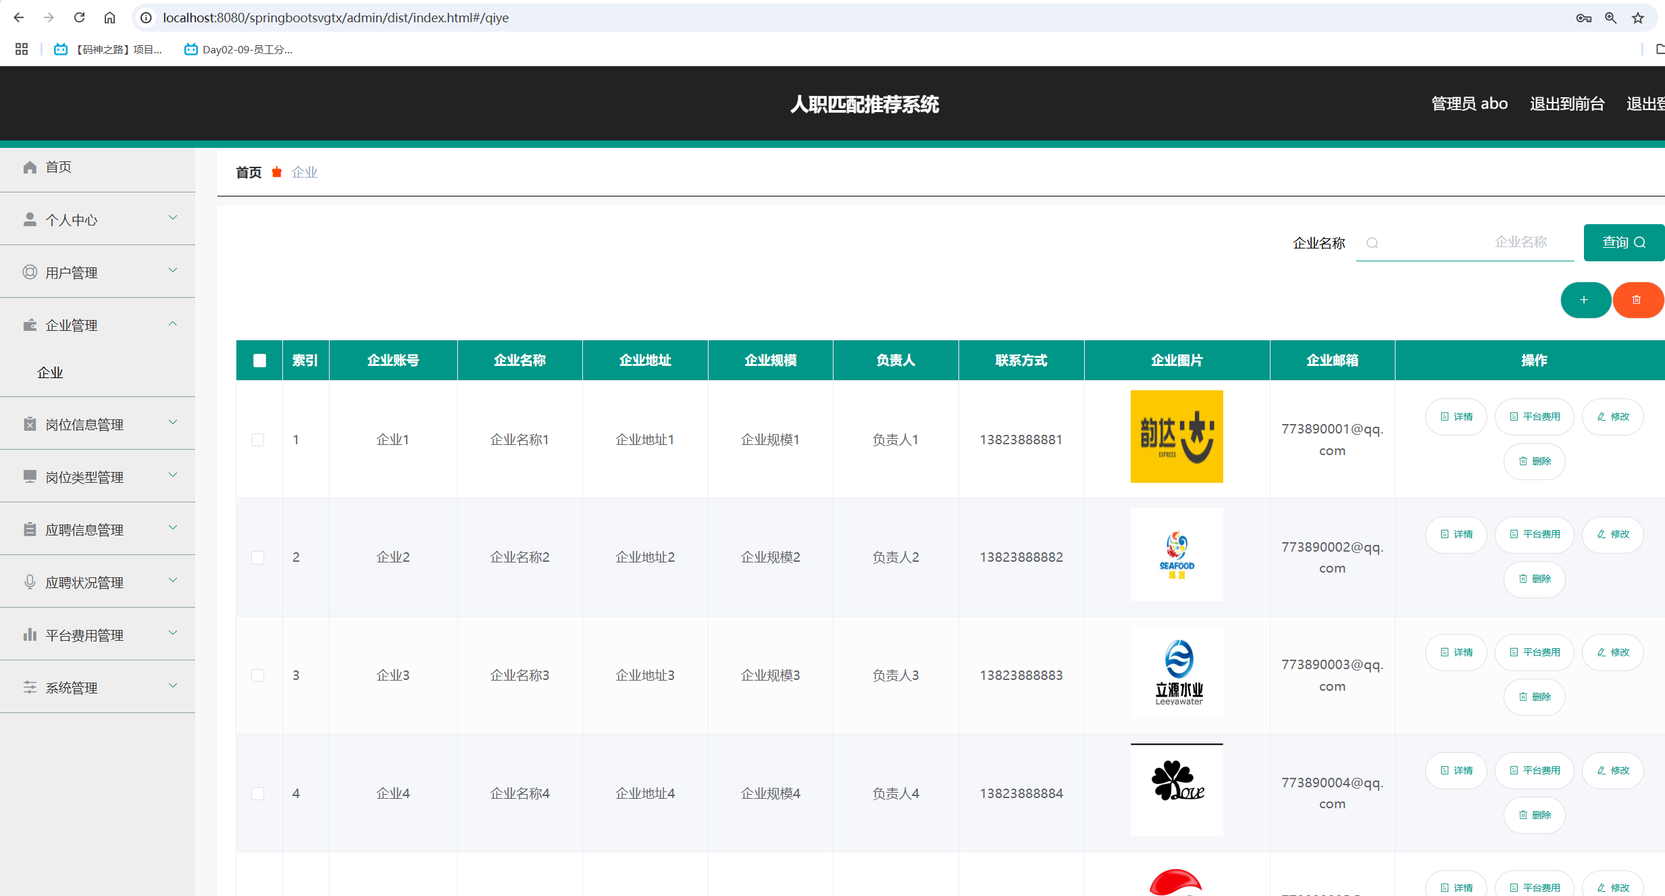Click the SEAFOOD logo image thumbnail
Viewport: 1665px width, 896px height.
(x=1177, y=554)
